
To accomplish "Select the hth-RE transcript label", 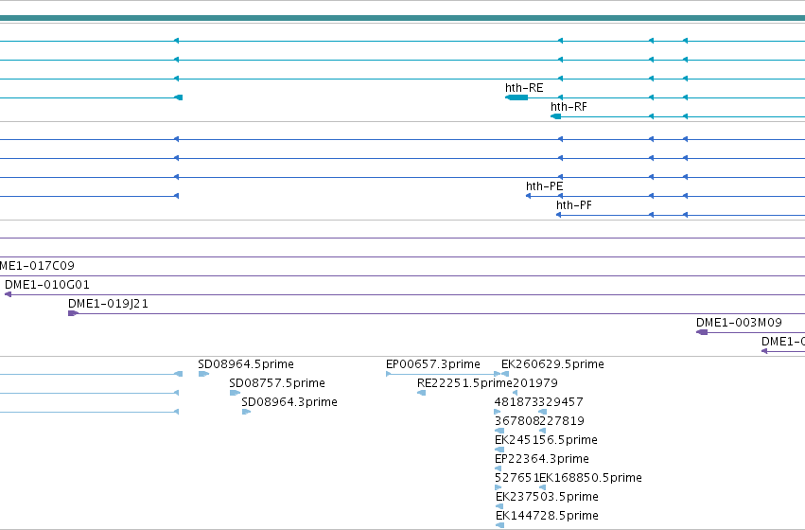I will click(x=524, y=88).
